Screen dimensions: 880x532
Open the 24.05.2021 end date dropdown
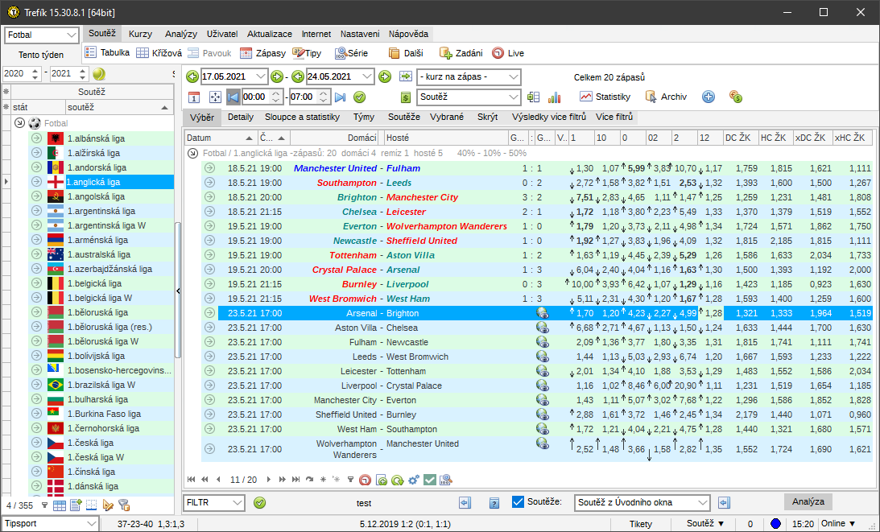[367, 76]
